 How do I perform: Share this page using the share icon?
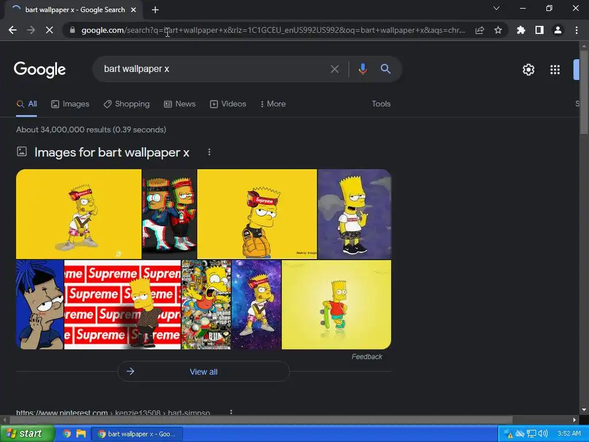pos(480,30)
